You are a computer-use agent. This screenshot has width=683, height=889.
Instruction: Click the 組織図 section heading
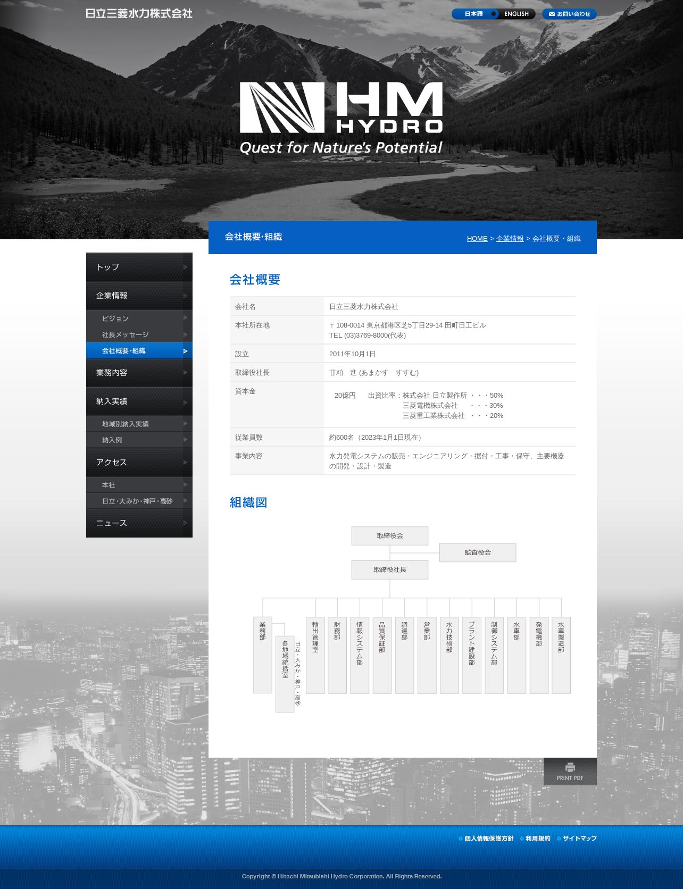(x=248, y=502)
